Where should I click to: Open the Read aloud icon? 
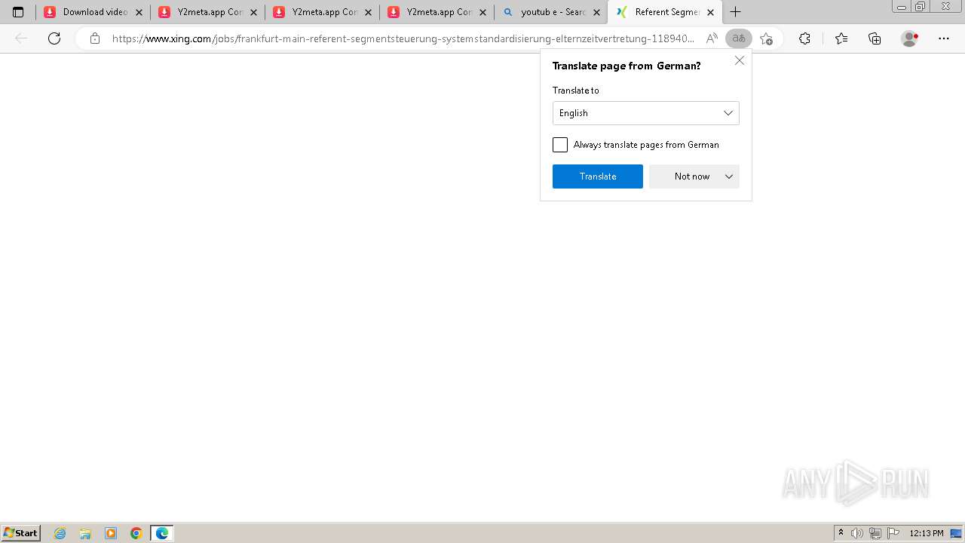click(712, 38)
